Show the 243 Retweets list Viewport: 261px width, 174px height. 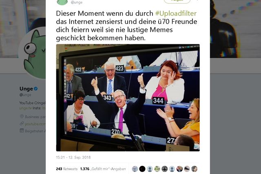tap(67, 169)
